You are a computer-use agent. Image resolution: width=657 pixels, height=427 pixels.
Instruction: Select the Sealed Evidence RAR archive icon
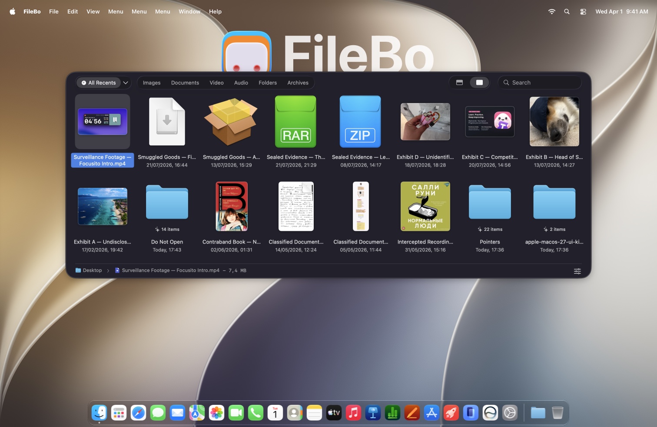(295, 122)
